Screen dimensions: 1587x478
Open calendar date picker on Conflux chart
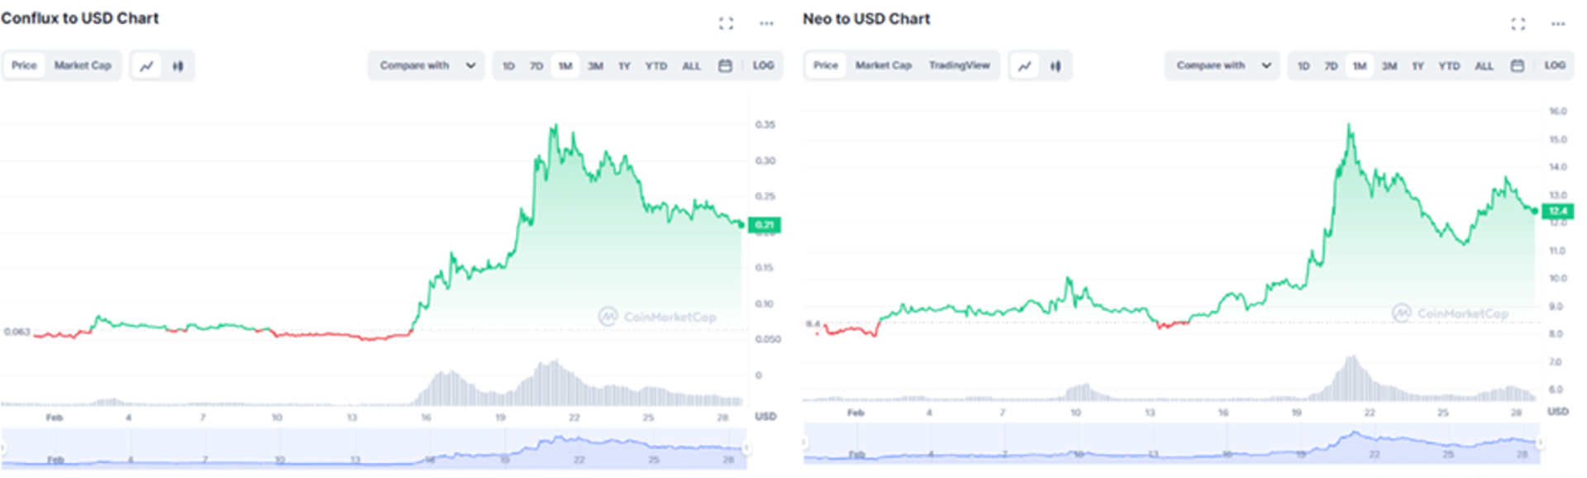(x=725, y=66)
